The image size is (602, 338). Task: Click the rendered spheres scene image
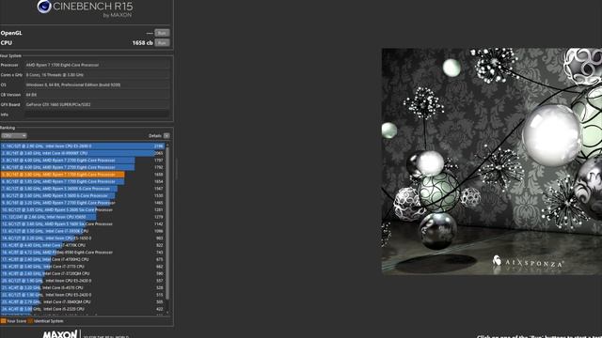tap(492, 161)
